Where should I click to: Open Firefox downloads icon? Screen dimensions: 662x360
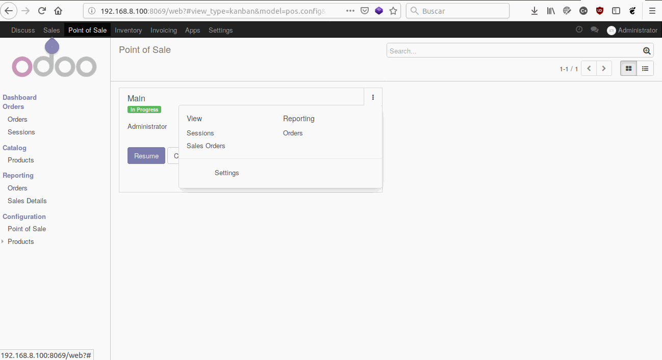point(534,10)
